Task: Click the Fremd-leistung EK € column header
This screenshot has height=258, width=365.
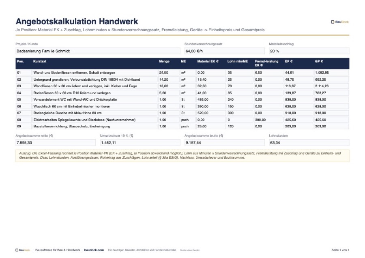Action: pyautogui.click(x=266, y=63)
